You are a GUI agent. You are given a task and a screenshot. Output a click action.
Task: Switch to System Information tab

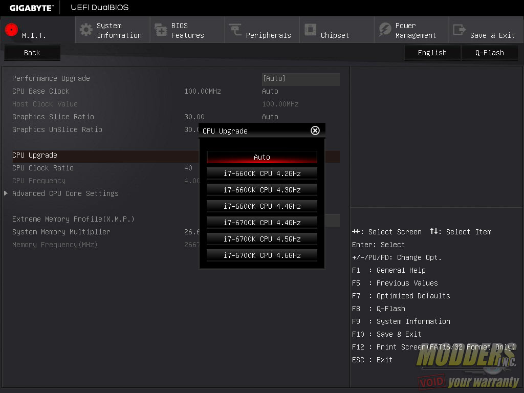[x=113, y=30]
